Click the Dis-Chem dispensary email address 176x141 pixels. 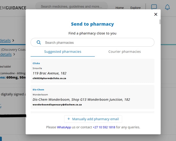pyautogui.click(x=57, y=104)
